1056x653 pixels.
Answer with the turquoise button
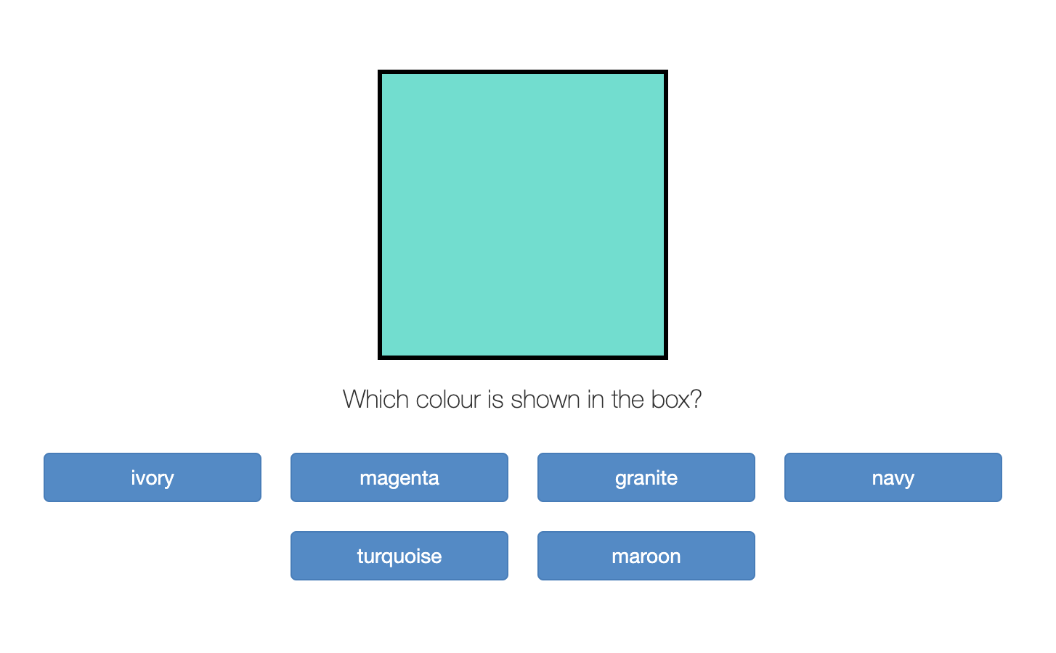[399, 556]
